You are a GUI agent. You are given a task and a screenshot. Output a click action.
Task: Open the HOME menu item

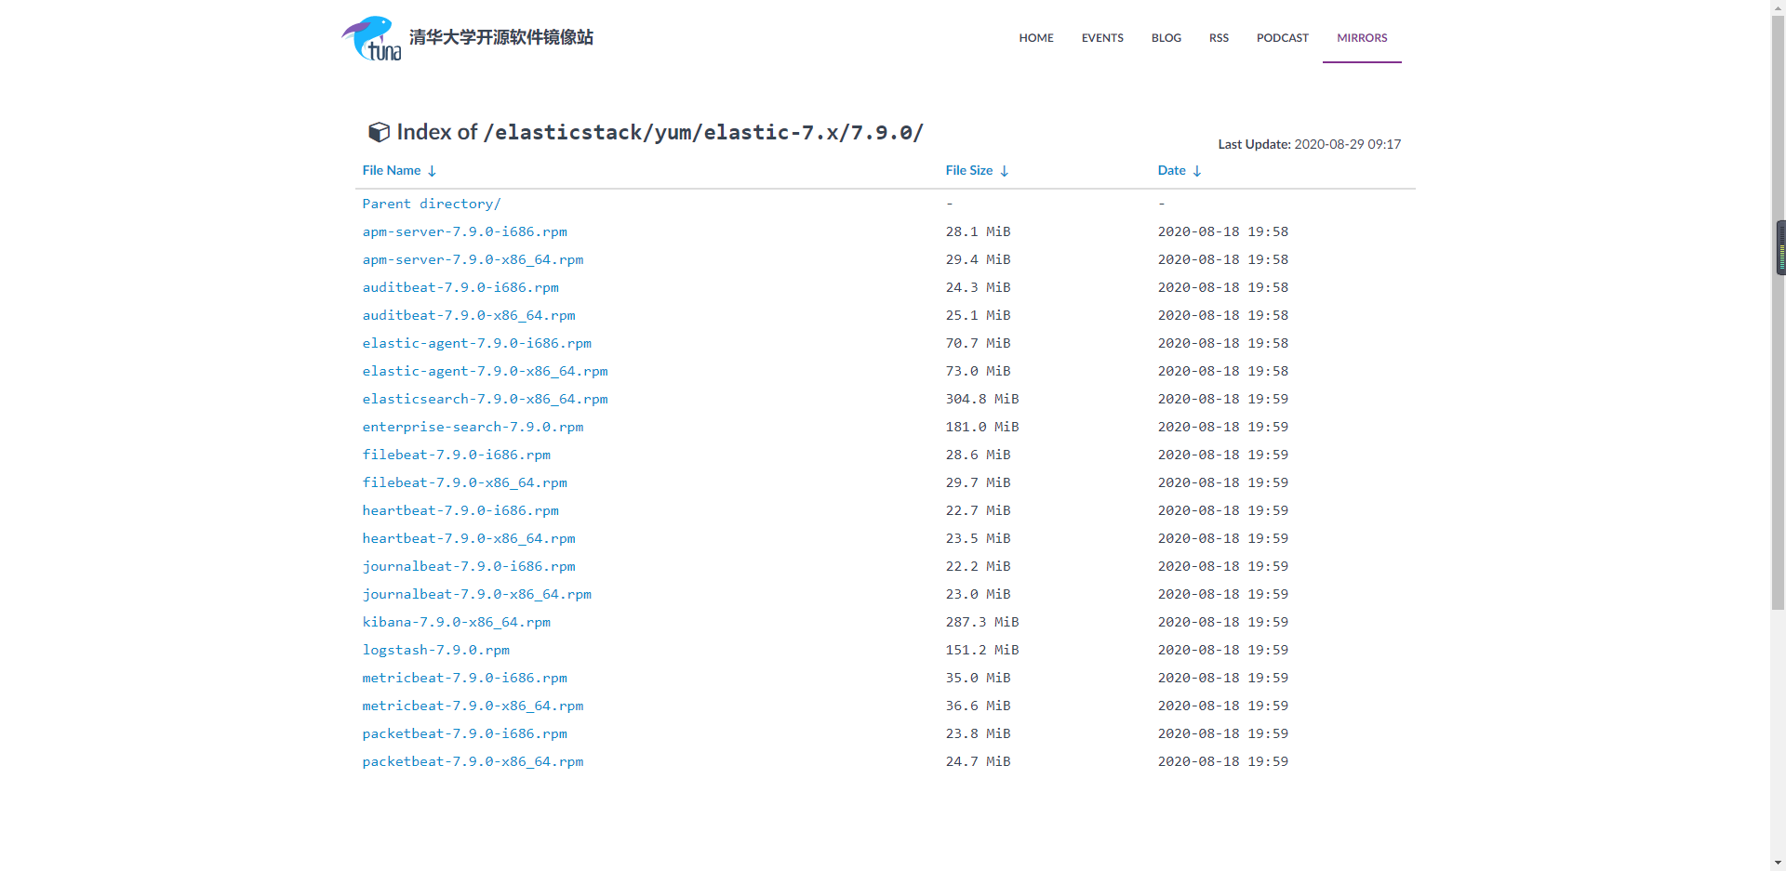click(x=1036, y=38)
